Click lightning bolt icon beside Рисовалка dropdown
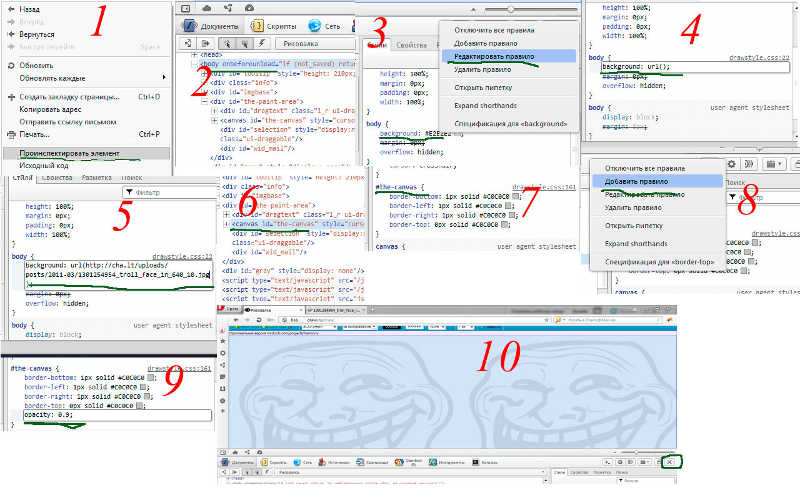This screenshot has width=800, height=500. click(x=262, y=44)
